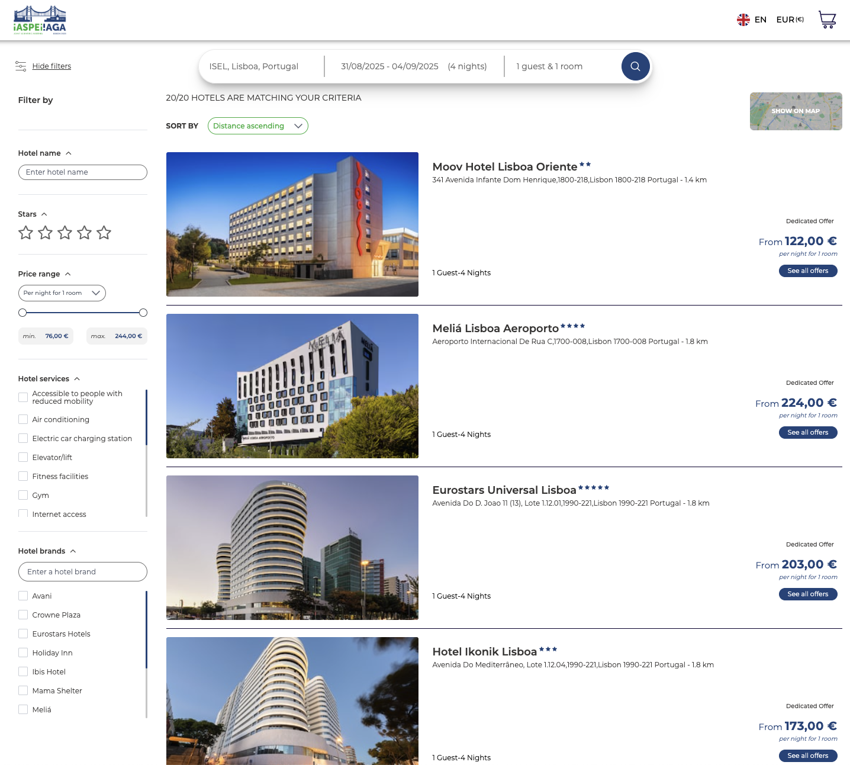This screenshot has height=765, width=850.
Task: Open the Show on map thumbnail
Action: pyautogui.click(x=796, y=111)
